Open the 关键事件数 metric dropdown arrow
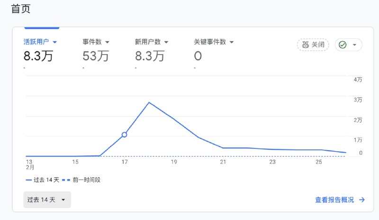Image resolution: width=379 pixels, height=220 pixels. [x=232, y=42]
